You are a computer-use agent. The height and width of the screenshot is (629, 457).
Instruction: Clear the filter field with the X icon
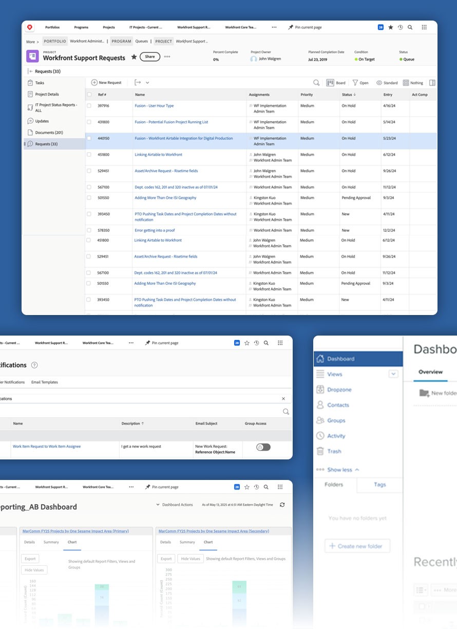[283, 398]
